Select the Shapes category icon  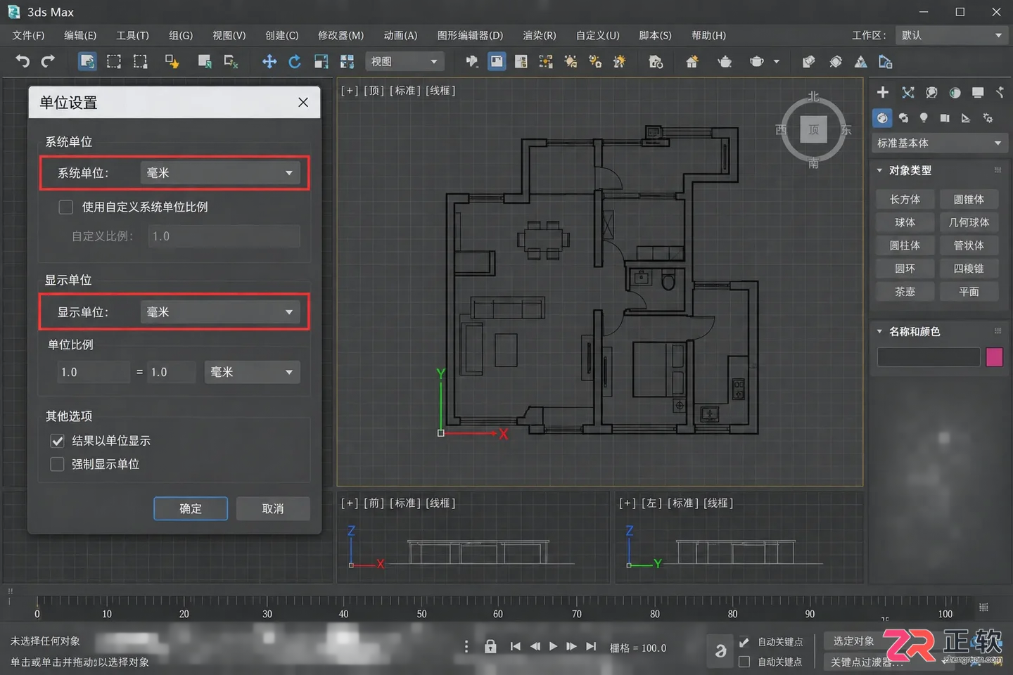pos(903,118)
